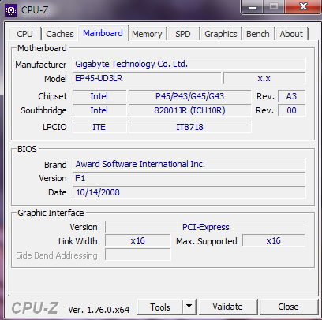
Task: Click the model revision field x.x
Action: click(264, 78)
